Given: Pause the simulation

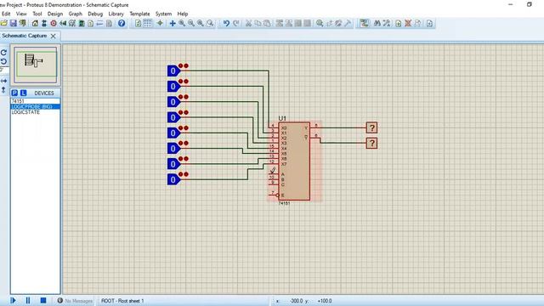Looking at the screenshot, I should click(x=28, y=300).
